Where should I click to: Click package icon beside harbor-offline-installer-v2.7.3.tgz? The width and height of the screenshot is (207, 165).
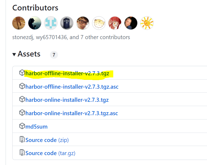pos(22,73)
